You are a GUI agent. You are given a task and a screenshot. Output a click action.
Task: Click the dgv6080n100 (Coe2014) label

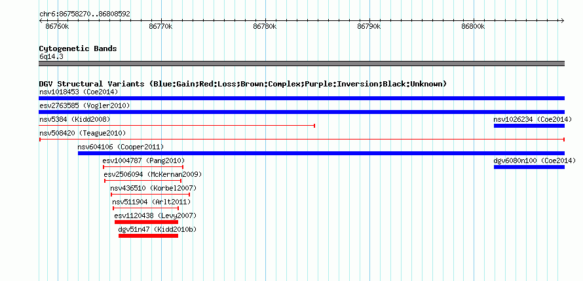535,160
